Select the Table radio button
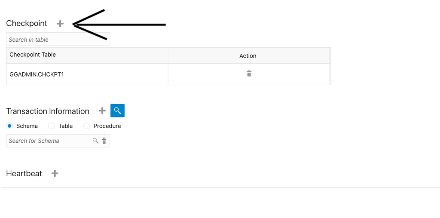Viewport: 440px width, 218px height. point(52,126)
